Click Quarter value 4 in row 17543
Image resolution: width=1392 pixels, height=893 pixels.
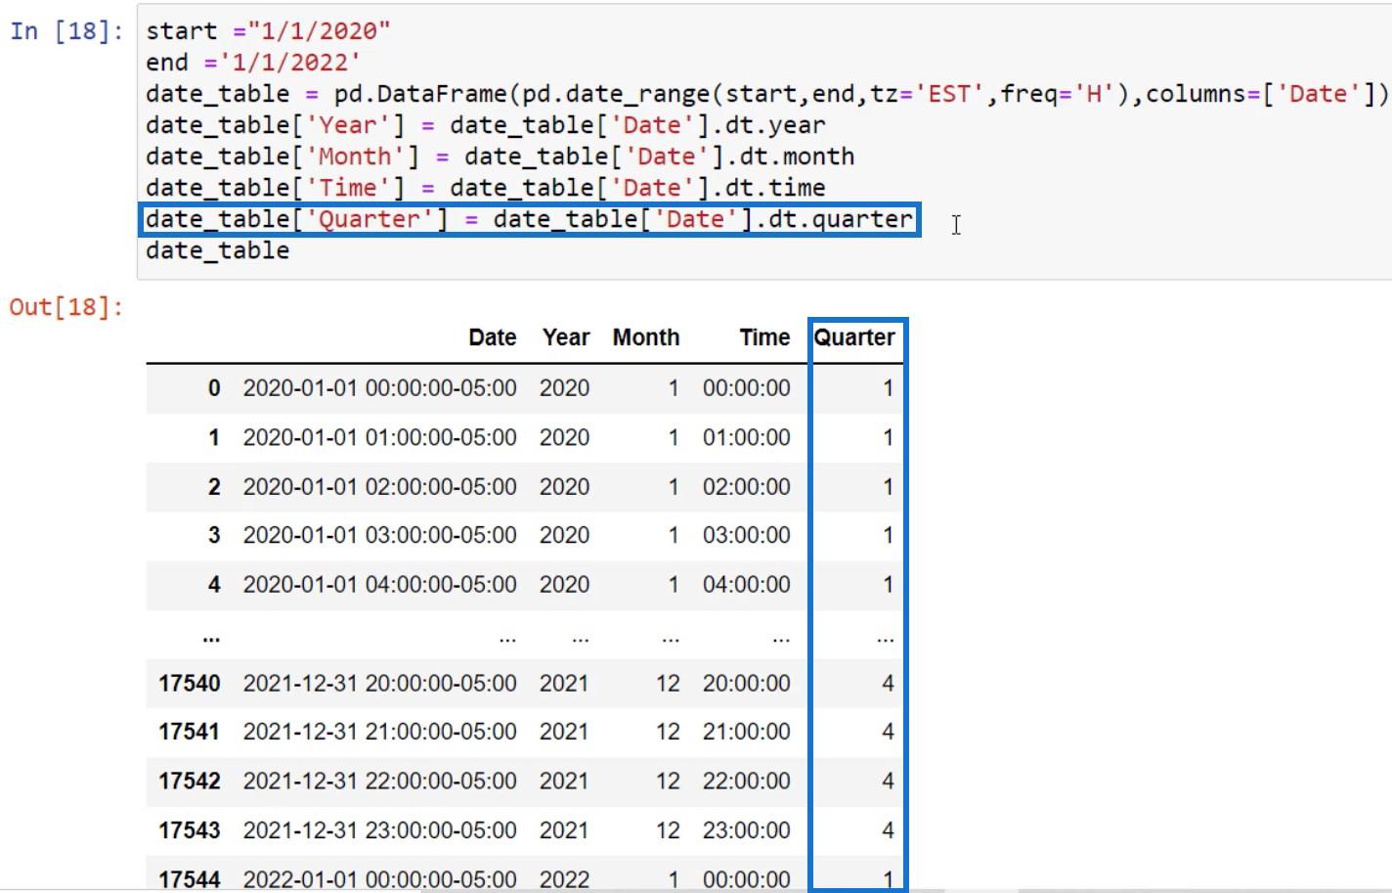click(888, 829)
